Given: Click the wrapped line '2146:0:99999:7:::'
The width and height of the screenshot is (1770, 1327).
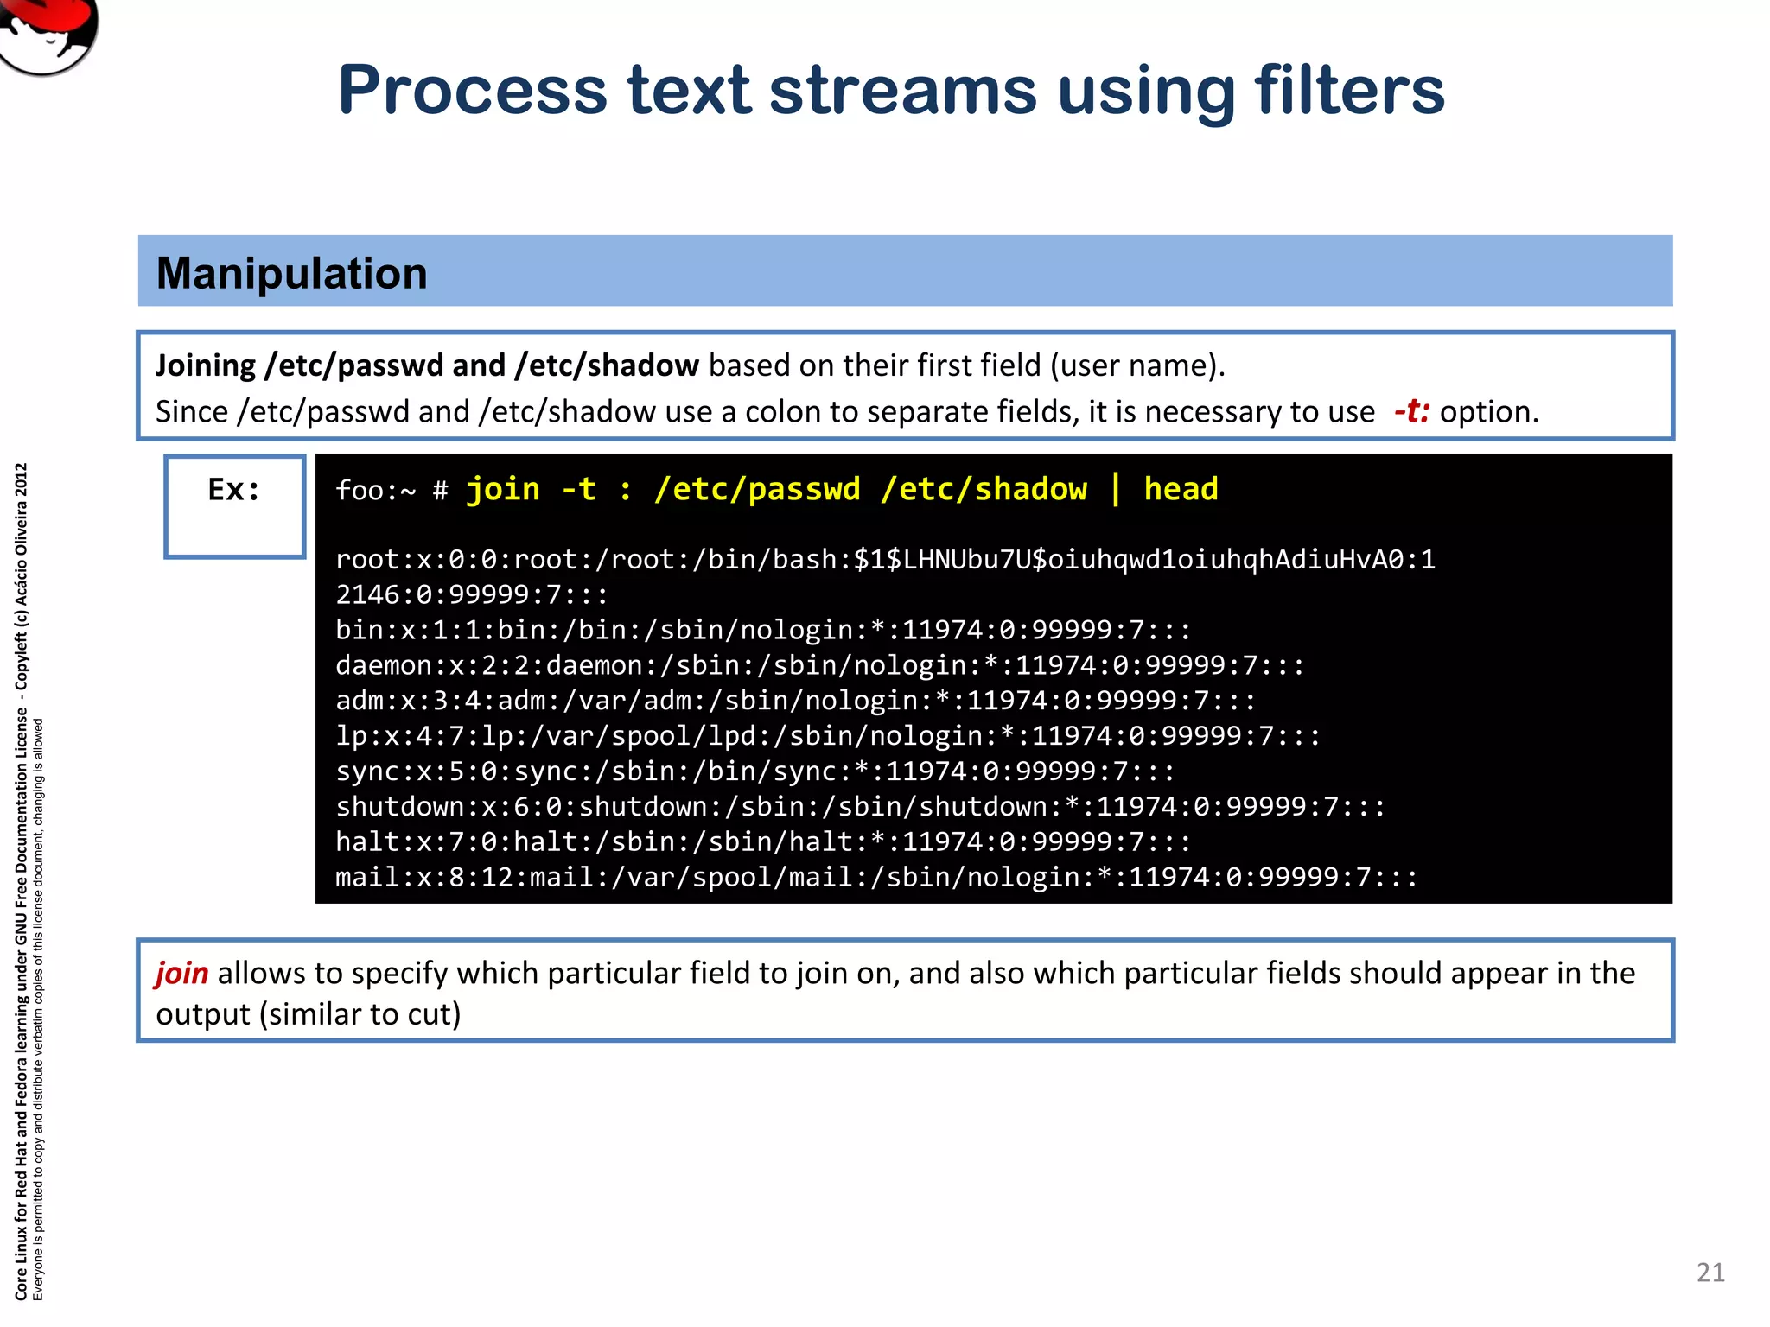Looking at the screenshot, I should 472,595.
